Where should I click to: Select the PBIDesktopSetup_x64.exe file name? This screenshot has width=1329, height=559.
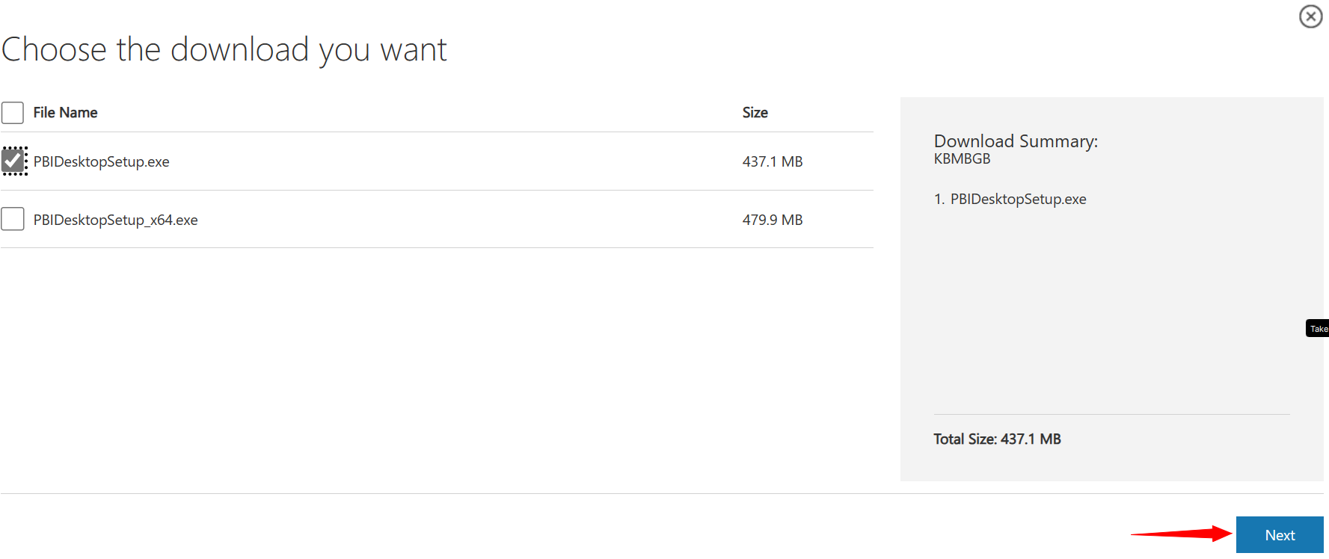pyautogui.click(x=115, y=219)
